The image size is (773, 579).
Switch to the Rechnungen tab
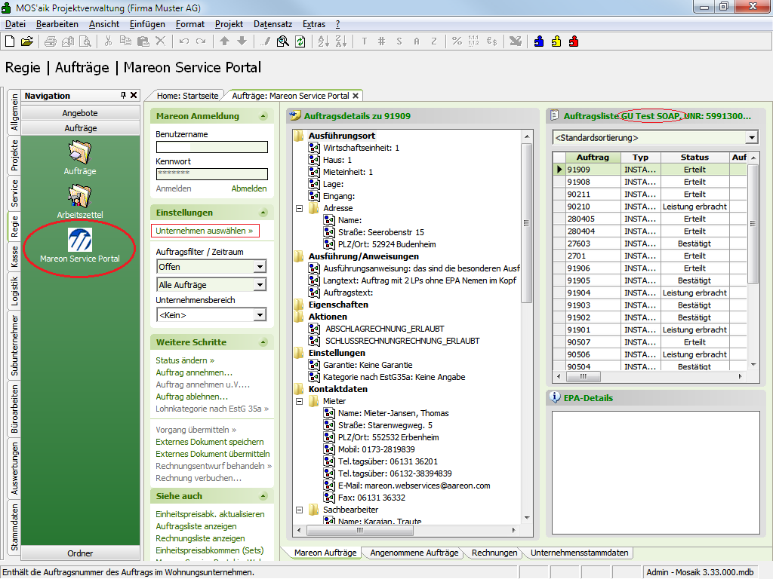point(494,553)
